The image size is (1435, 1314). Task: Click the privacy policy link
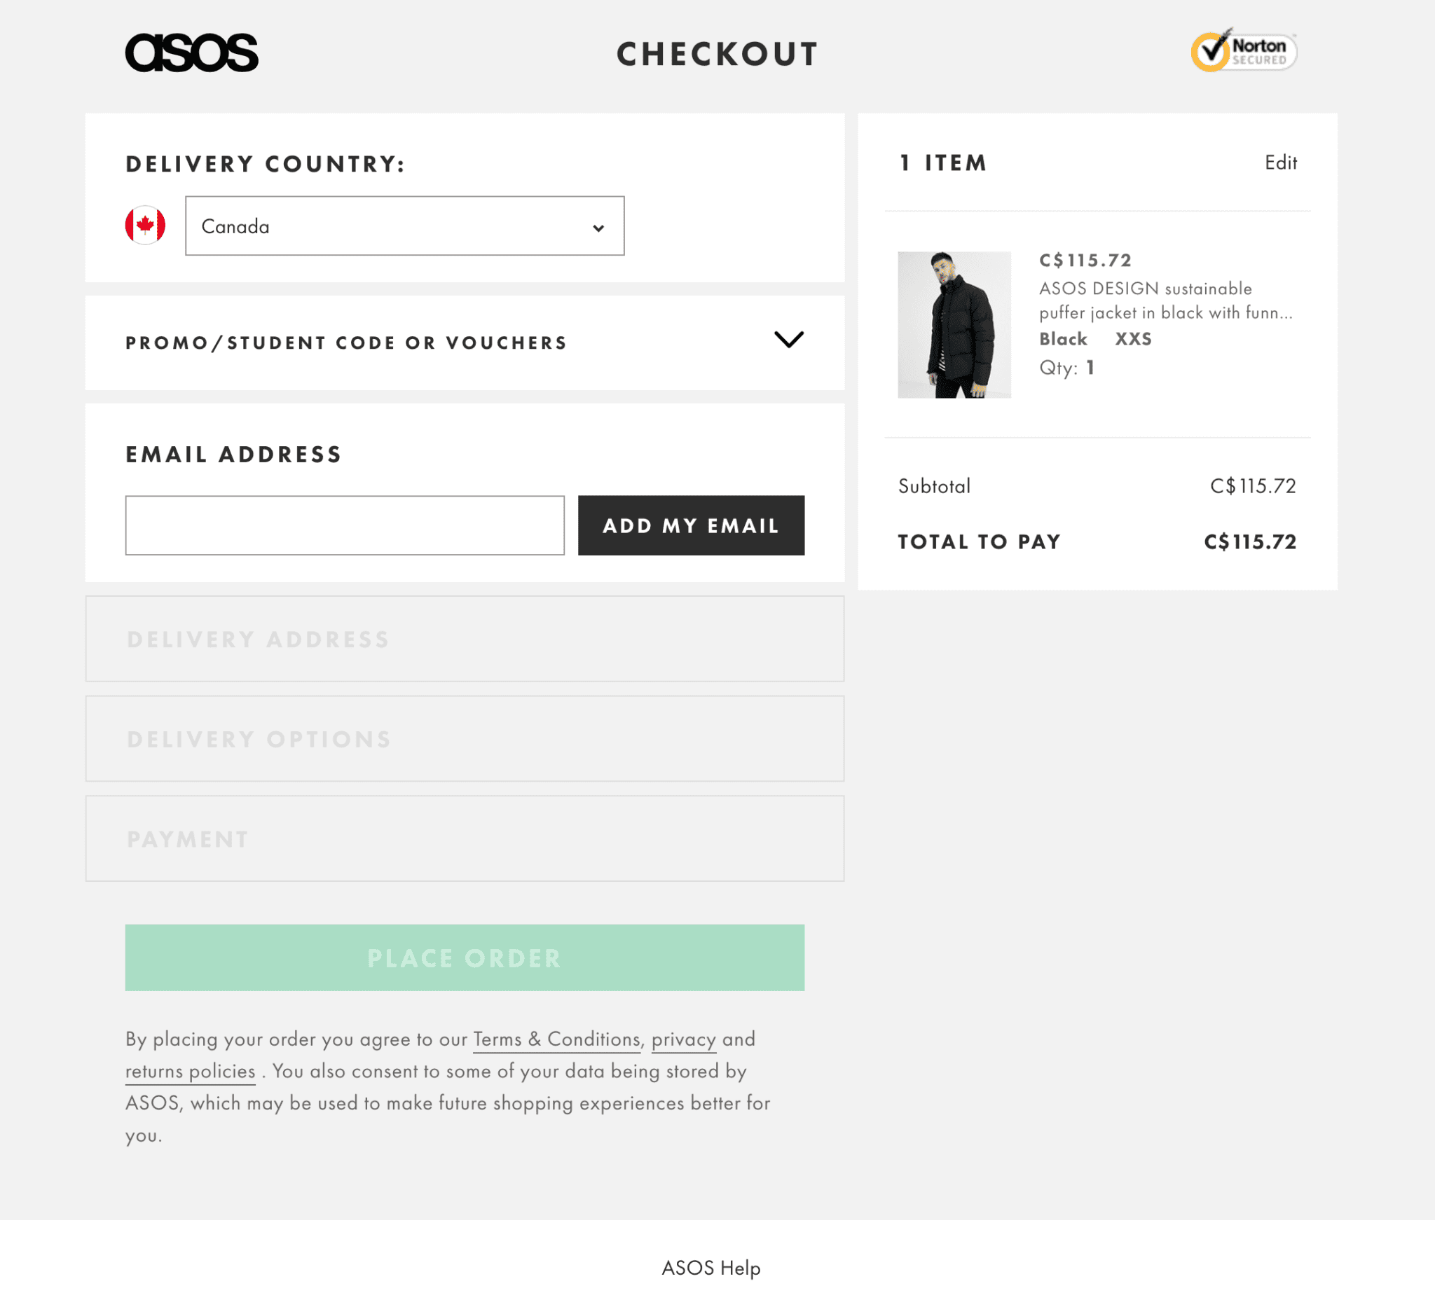(x=682, y=1038)
